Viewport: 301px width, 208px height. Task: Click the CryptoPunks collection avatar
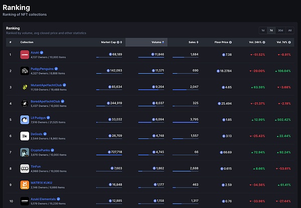(25, 152)
